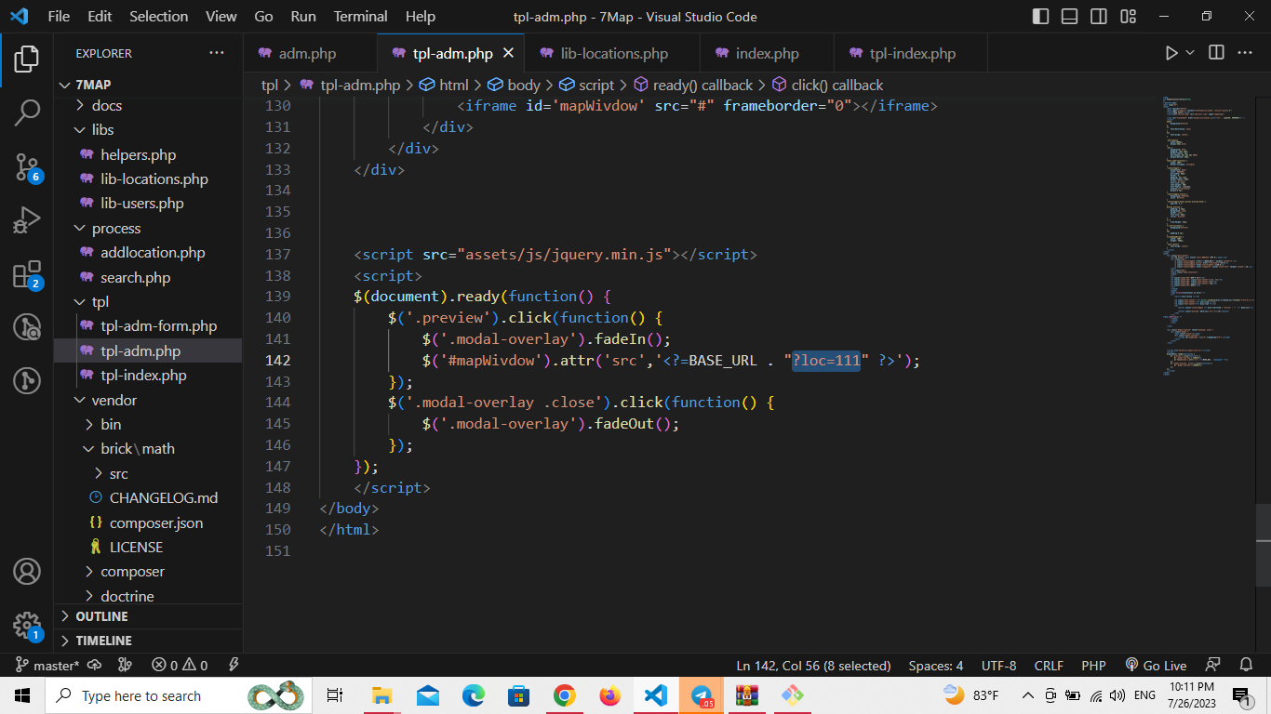
Task: Collapse the vendor folder
Action: point(149,401)
